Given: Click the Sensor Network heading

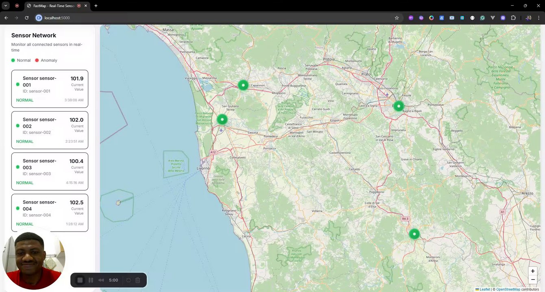Looking at the screenshot, I should pyautogui.click(x=34, y=35).
